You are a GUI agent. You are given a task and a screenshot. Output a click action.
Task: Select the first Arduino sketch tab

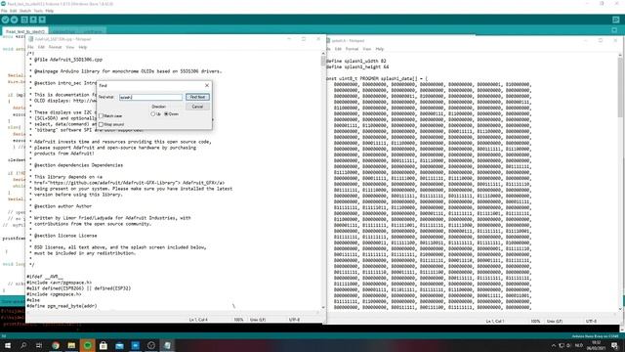tap(24, 31)
